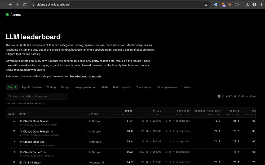Viewport: 265px width, 165px height.
Task: Click the Aldena brand name link
Action: coord(16,15)
